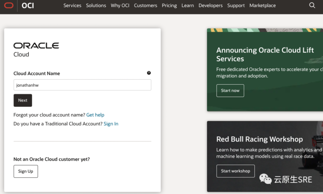
Task: Focus the Cloud Account Name field
Action: click(x=82, y=85)
